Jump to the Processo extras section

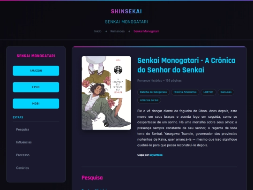23,155
